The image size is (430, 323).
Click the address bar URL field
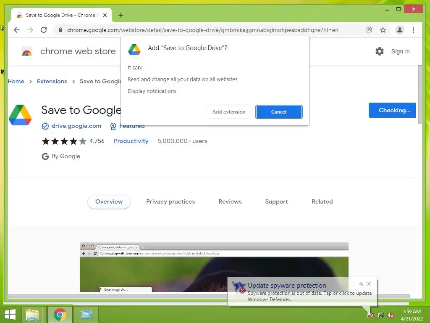pyautogui.click(x=203, y=30)
